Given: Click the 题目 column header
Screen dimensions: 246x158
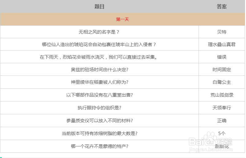Looking at the screenshot, I should pos(99,6).
